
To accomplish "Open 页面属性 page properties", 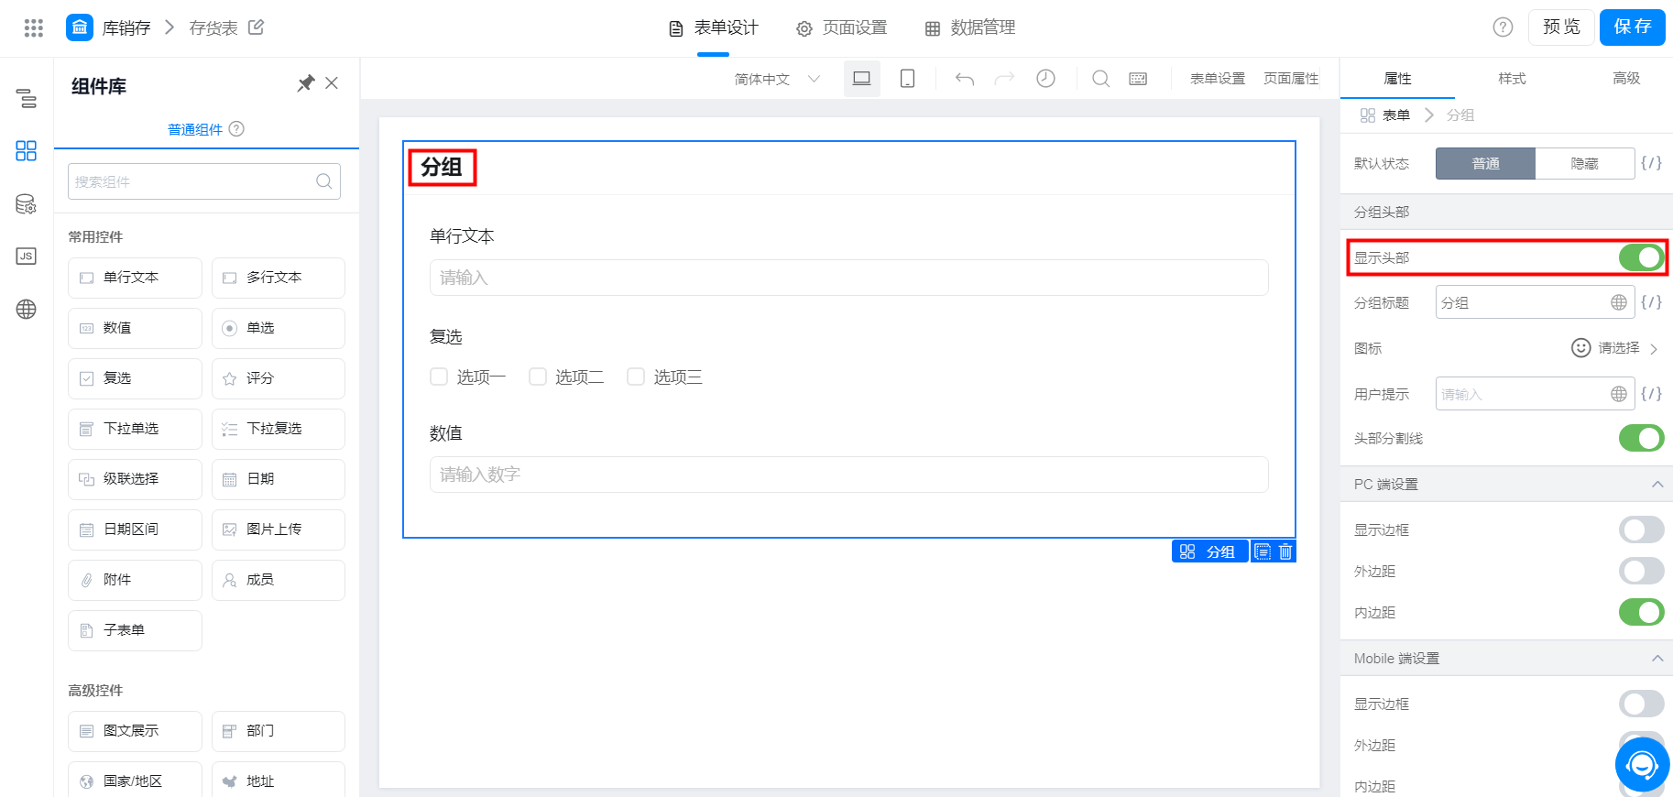I will (1291, 79).
